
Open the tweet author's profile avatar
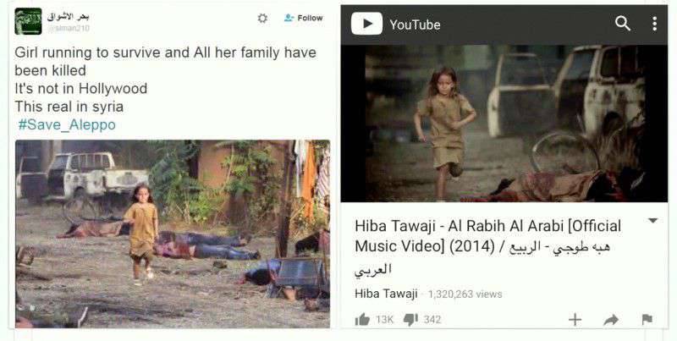pyautogui.click(x=28, y=21)
